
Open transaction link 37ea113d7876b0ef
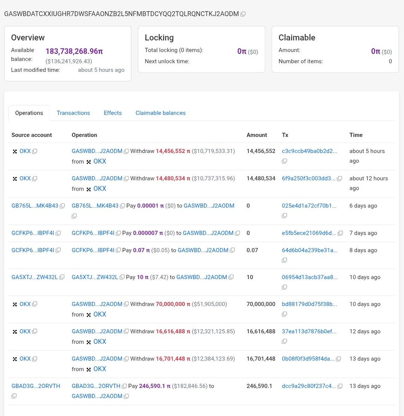click(309, 331)
